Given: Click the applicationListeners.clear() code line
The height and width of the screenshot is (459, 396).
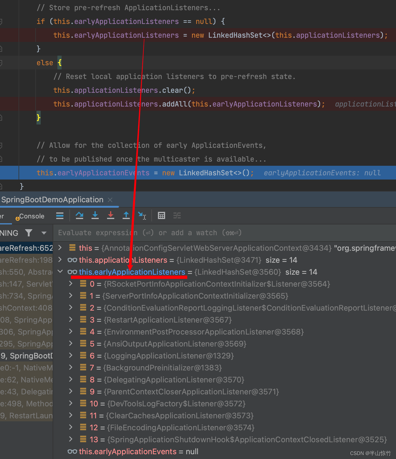Looking at the screenshot, I should pos(124,90).
